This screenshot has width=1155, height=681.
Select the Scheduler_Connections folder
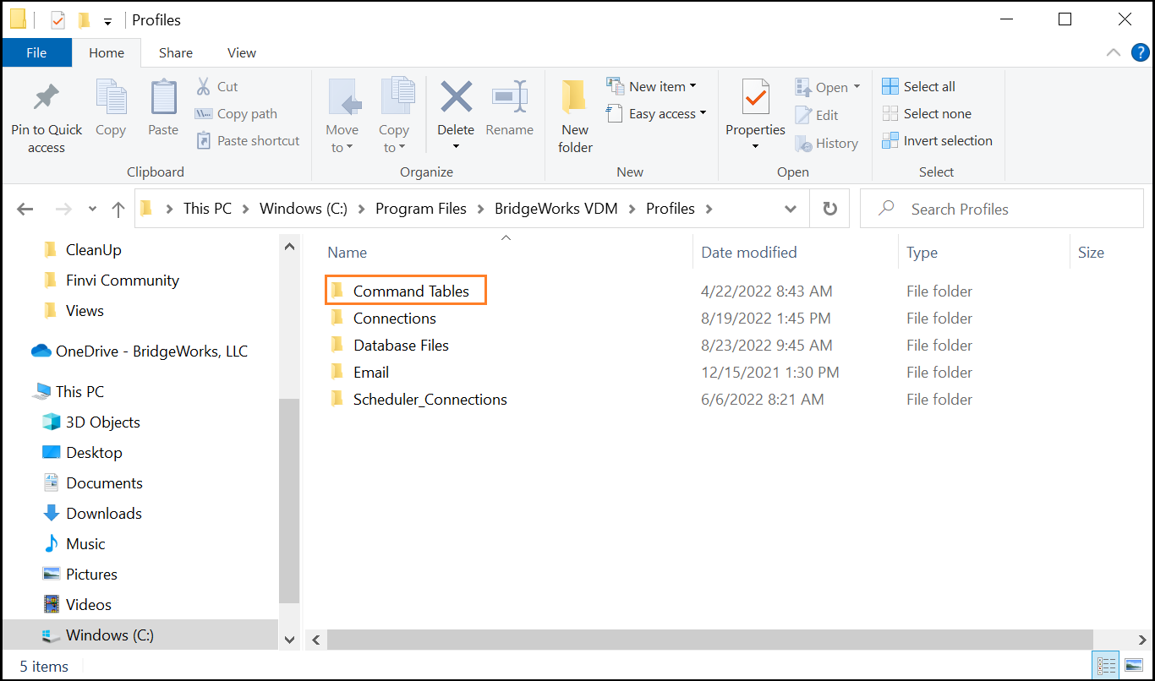(x=419, y=399)
